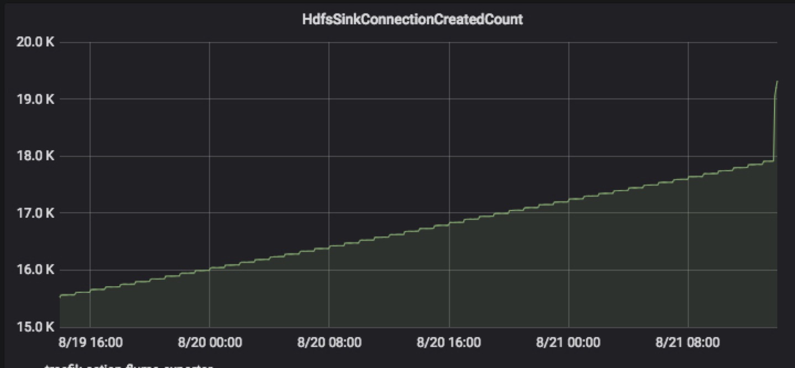Click the partially visible legend series name
Screen dimensions: 795x368
tap(128, 365)
